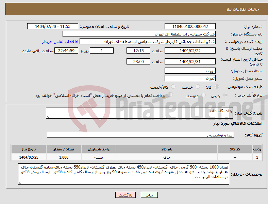268x204 pixels.
Task: Click the request creator field شکیباسادات چمپائی
Action: point(148,42)
